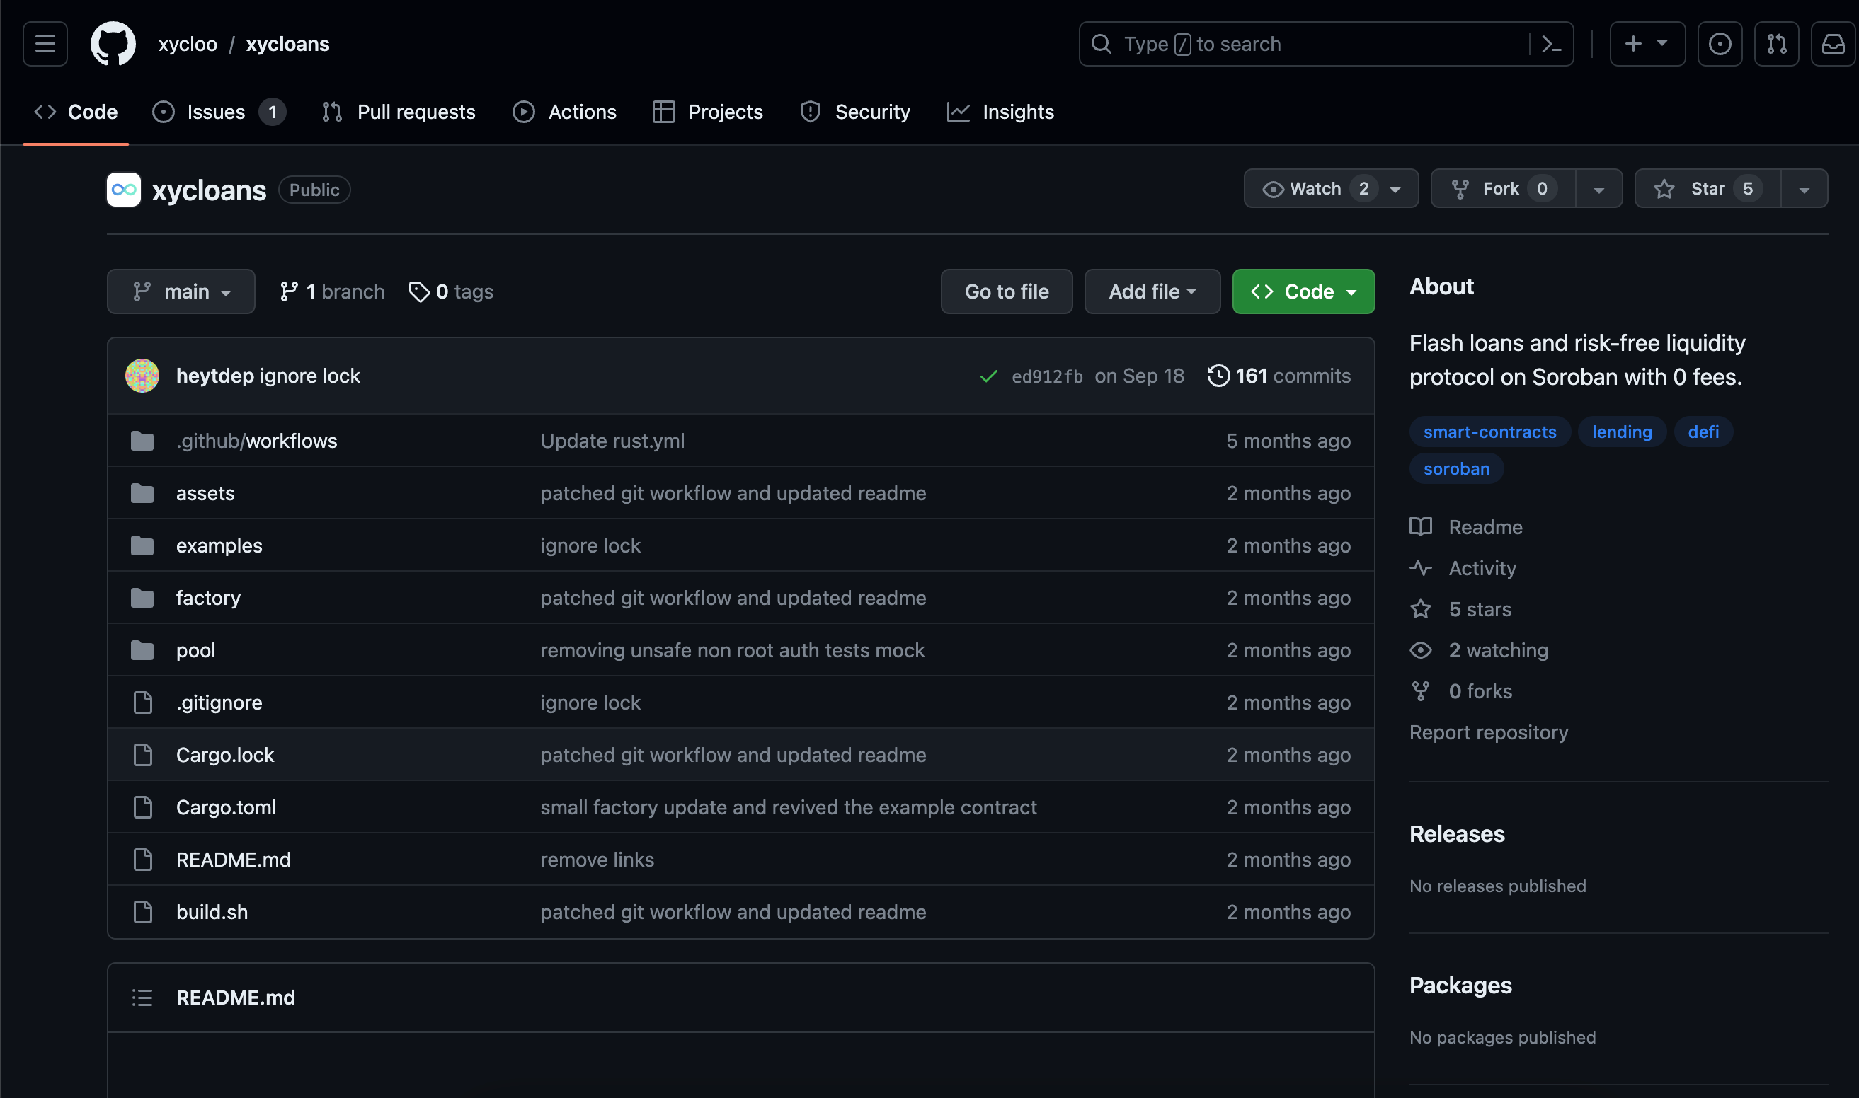Fork the xycloans repository
The height and width of the screenshot is (1098, 1859).
(1503, 189)
